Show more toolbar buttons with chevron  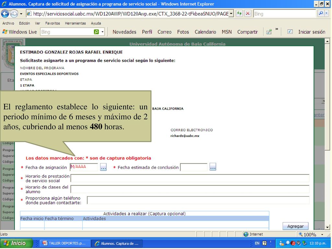[277, 29]
